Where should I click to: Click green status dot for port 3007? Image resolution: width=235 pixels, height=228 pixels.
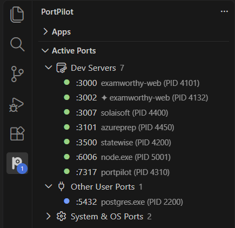tap(67, 112)
